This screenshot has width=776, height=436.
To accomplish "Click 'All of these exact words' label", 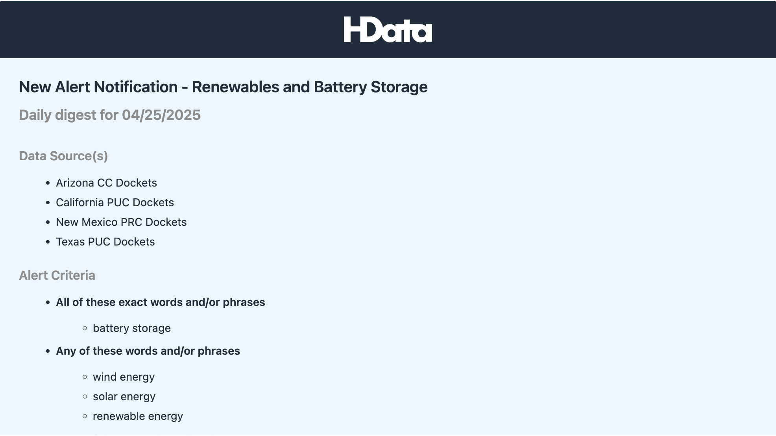I will [x=160, y=302].
